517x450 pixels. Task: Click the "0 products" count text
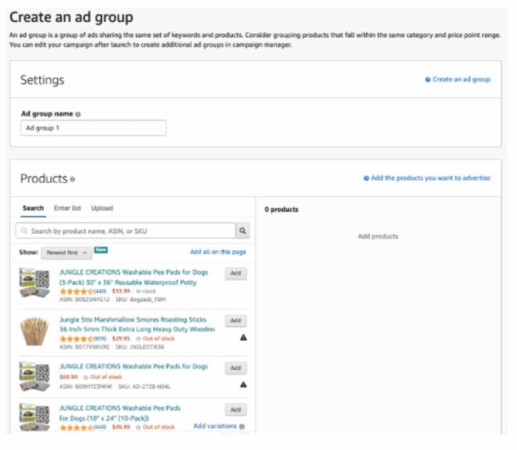(281, 210)
